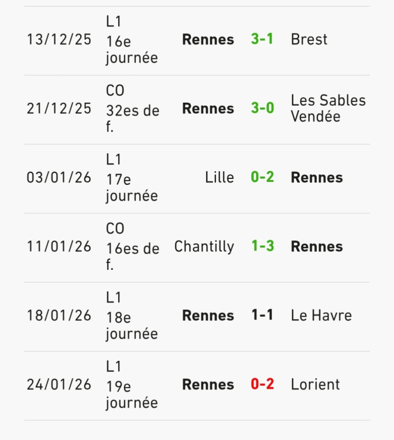394x440 pixels.
Task: Click bold Rennes in the Lille match row
Action: (317, 177)
